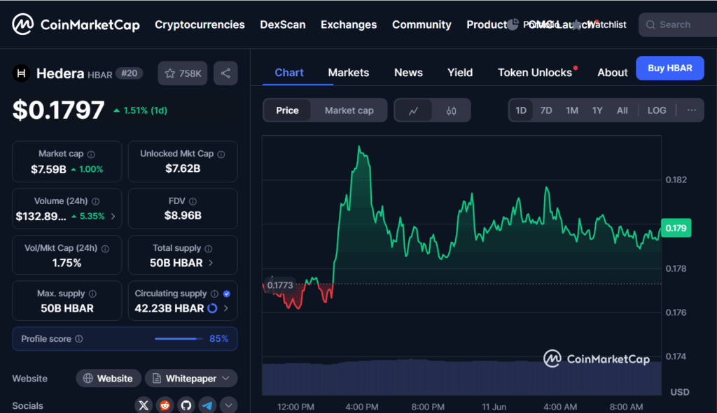The height and width of the screenshot is (413, 717).
Task: Open Exchanges in top navigation
Action: pyautogui.click(x=349, y=24)
